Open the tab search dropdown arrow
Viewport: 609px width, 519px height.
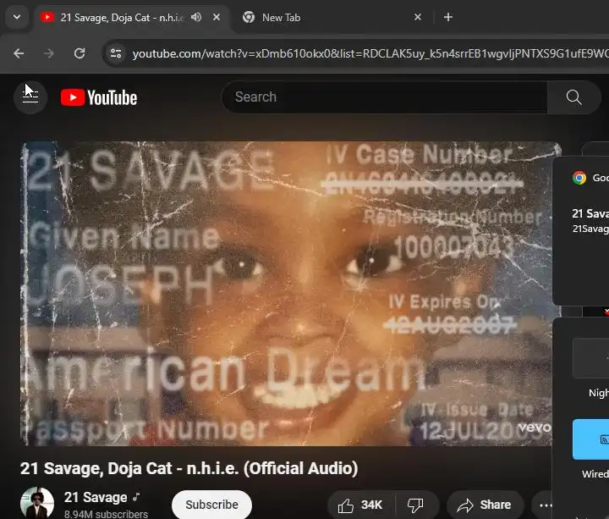(17, 17)
